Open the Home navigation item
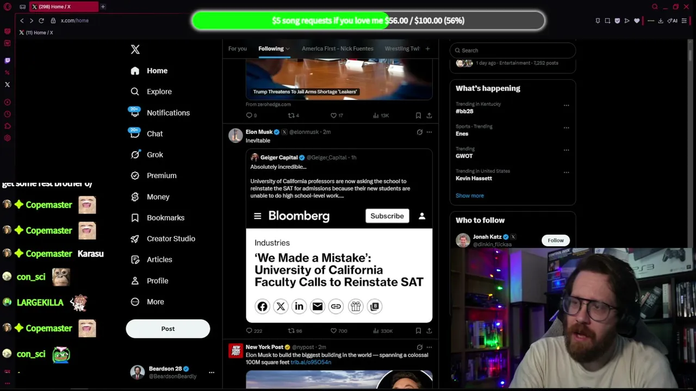This screenshot has height=391, width=696. coord(149,71)
